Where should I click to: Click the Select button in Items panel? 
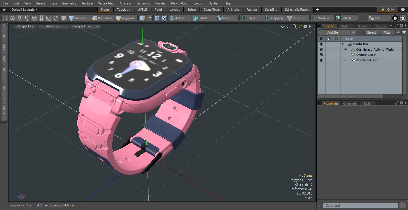tap(372, 32)
